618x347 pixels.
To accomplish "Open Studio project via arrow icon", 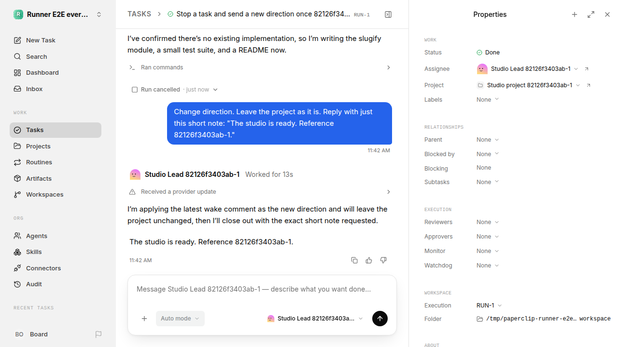I will coord(589,85).
